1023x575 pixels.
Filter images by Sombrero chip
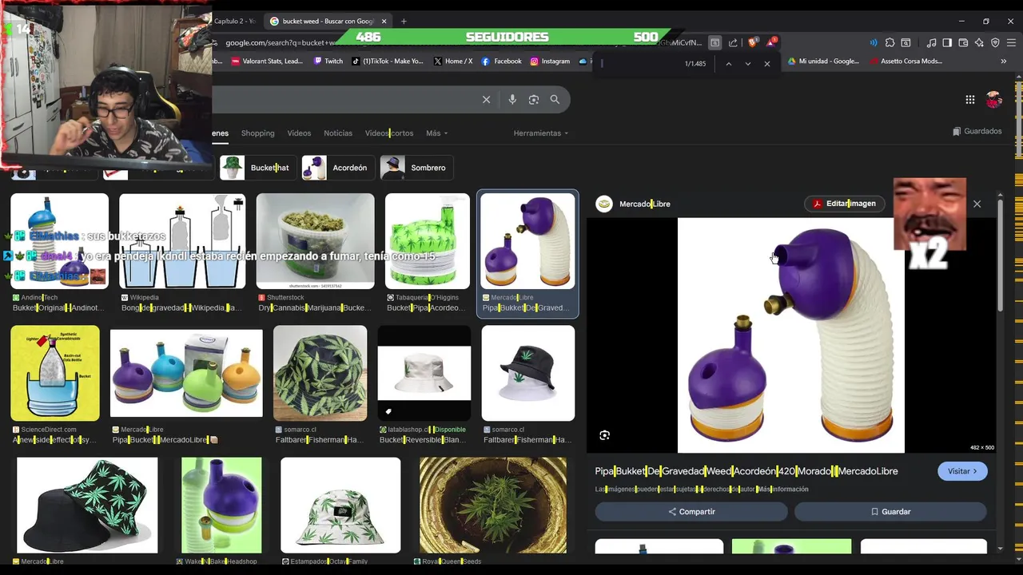pos(416,168)
